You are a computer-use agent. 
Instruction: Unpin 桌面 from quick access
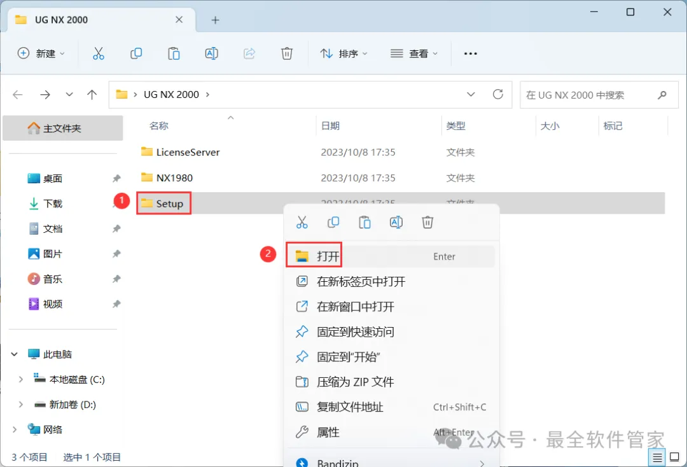click(x=116, y=178)
